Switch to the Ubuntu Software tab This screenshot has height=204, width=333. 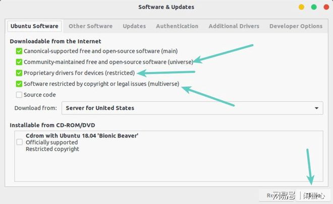pos(34,26)
